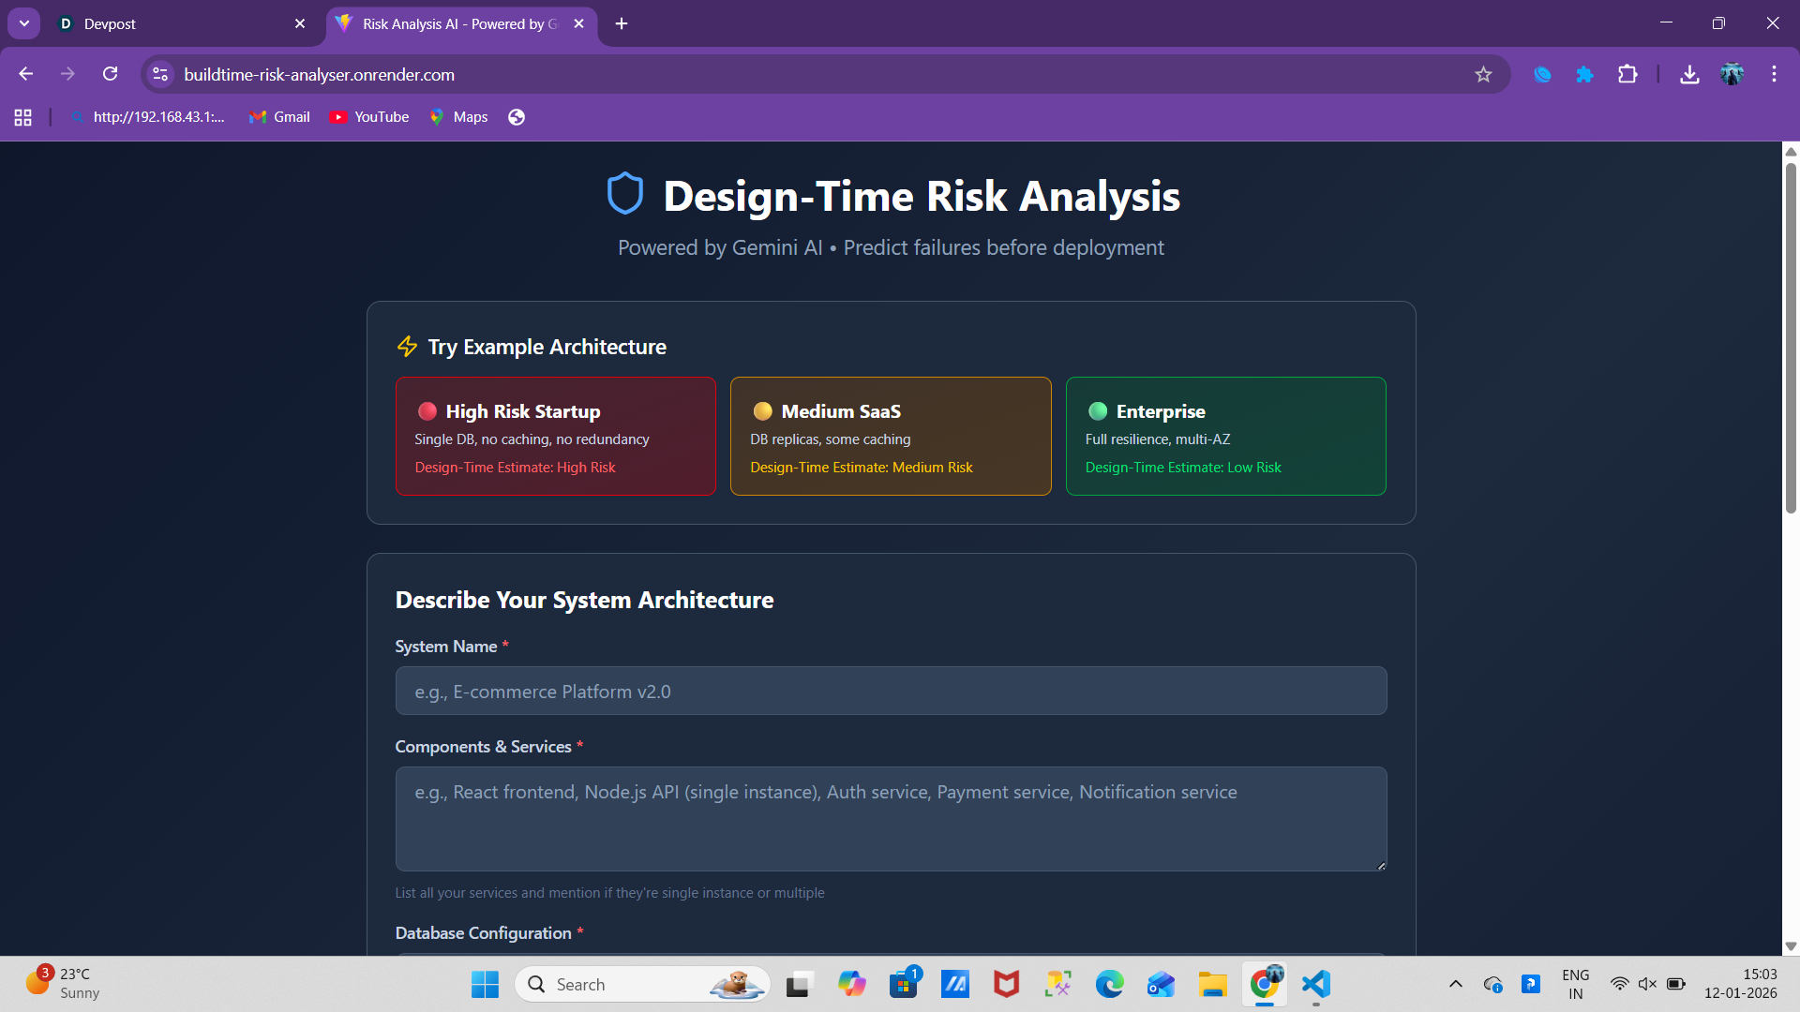Reload the risk analyser page

(110, 74)
